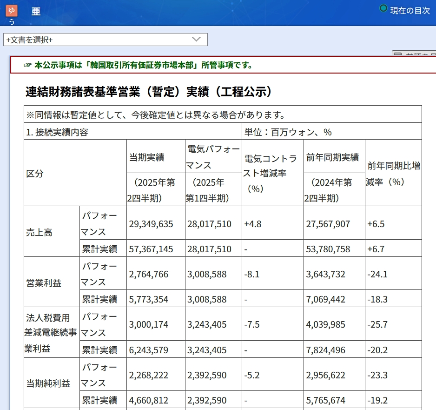Select the cell with value 29,349,635

pyautogui.click(x=151, y=224)
